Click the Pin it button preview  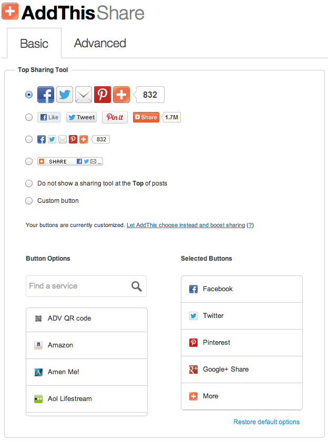pyautogui.click(x=115, y=117)
